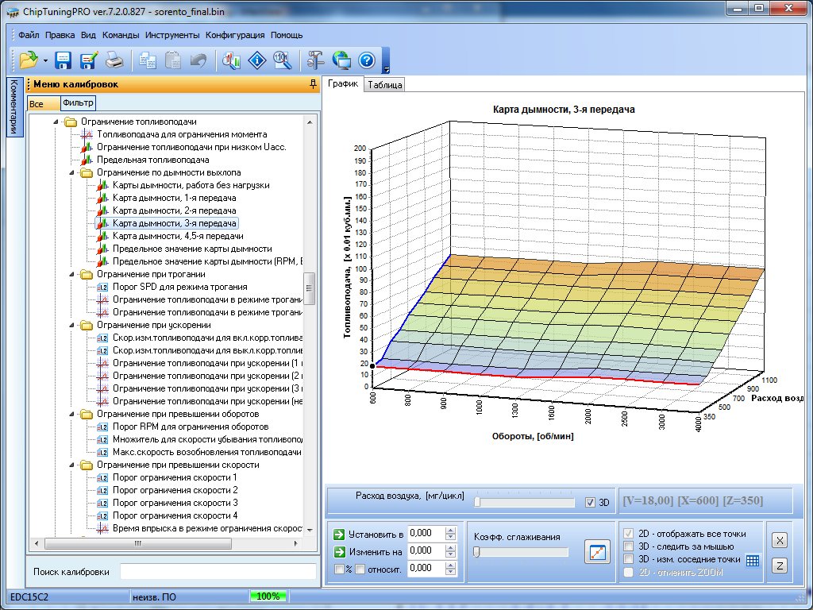
Task: Click the 'X' axis button
Action: (780, 540)
